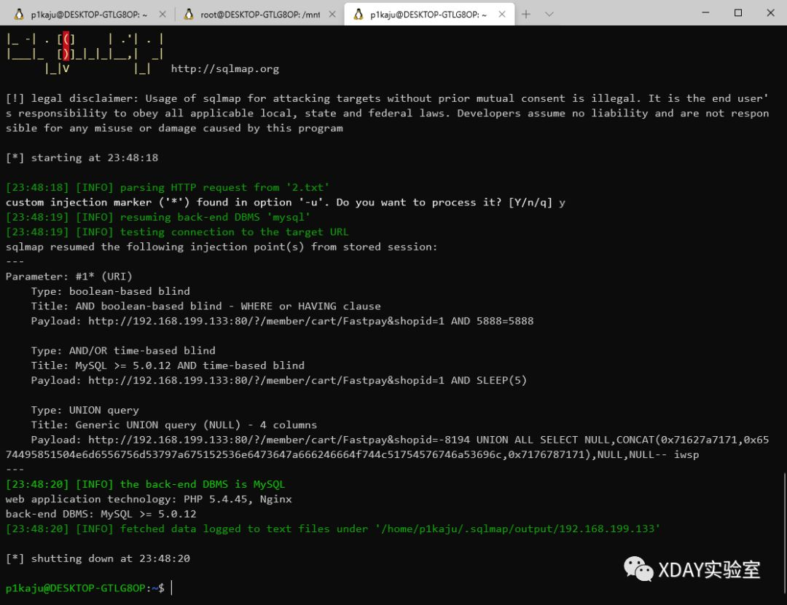Click the terminal scrollbar thumb
Screen dimensions: 787x605
tap(785, 534)
